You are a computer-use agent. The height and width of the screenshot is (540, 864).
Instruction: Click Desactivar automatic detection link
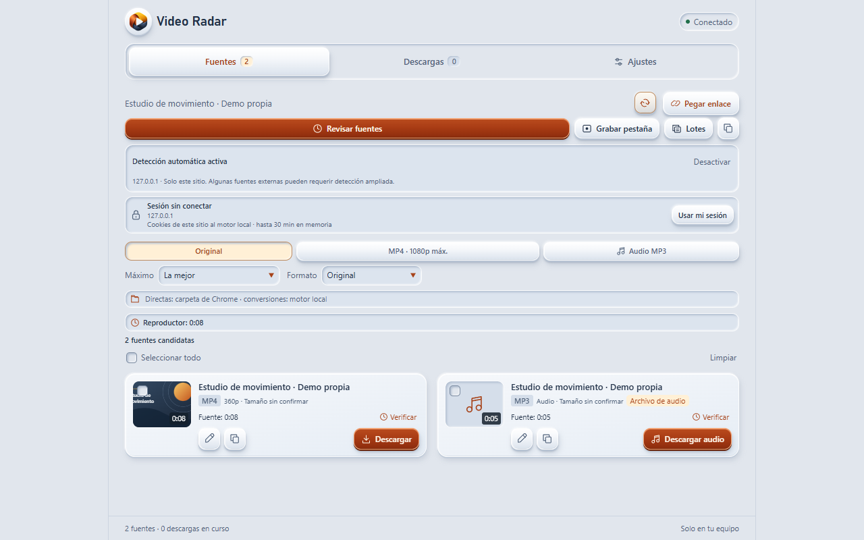tap(712, 162)
